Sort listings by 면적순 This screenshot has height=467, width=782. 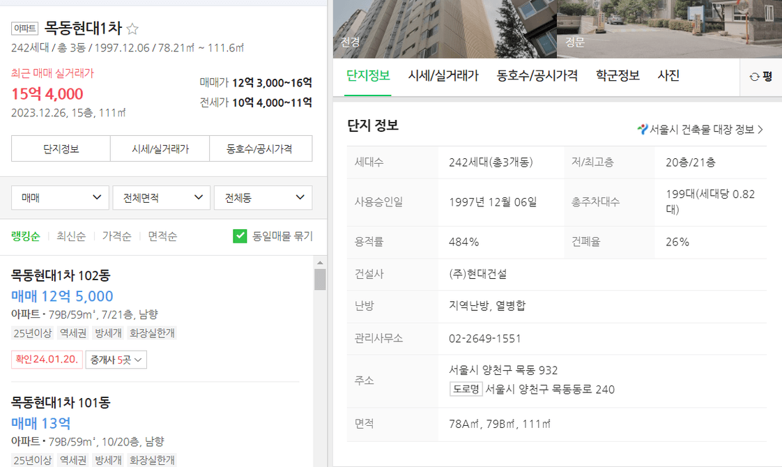click(x=162, y=236)
